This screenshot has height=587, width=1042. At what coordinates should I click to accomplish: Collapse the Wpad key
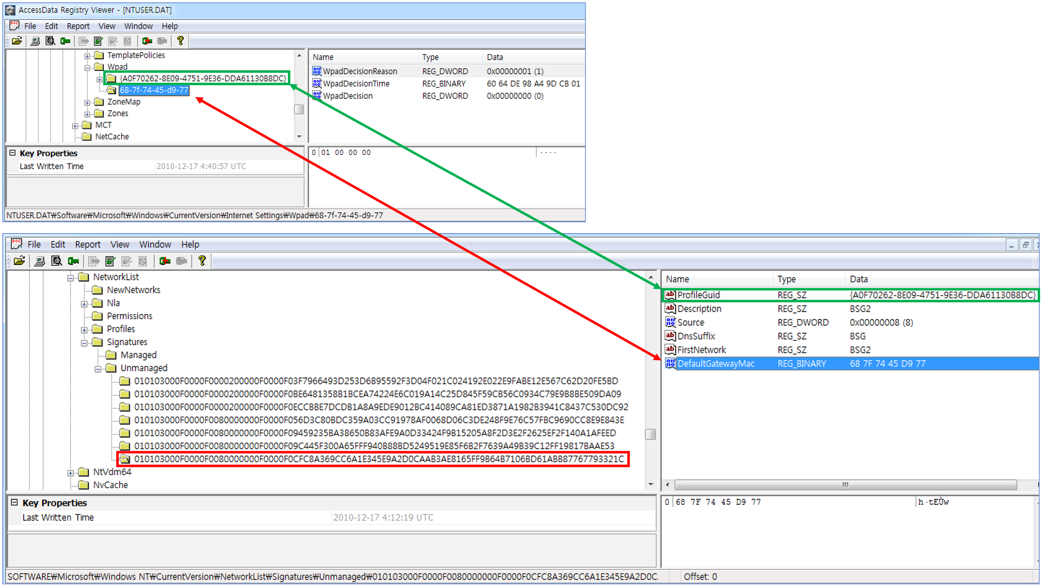click(88, 67)
